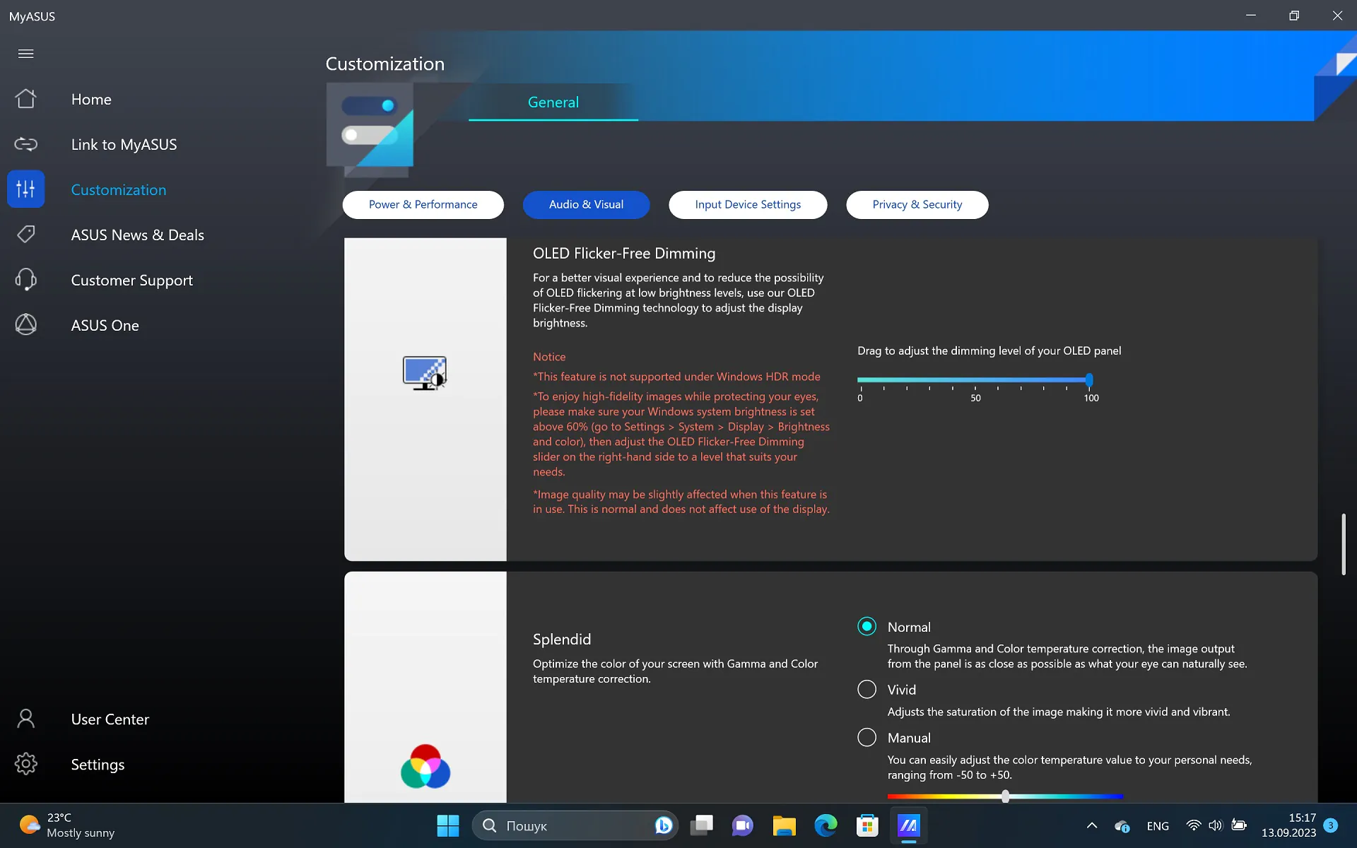The height and width of the screenshot is (848, 1357).
Task: Click the Customer Support icon
Action: coord(25,279)
